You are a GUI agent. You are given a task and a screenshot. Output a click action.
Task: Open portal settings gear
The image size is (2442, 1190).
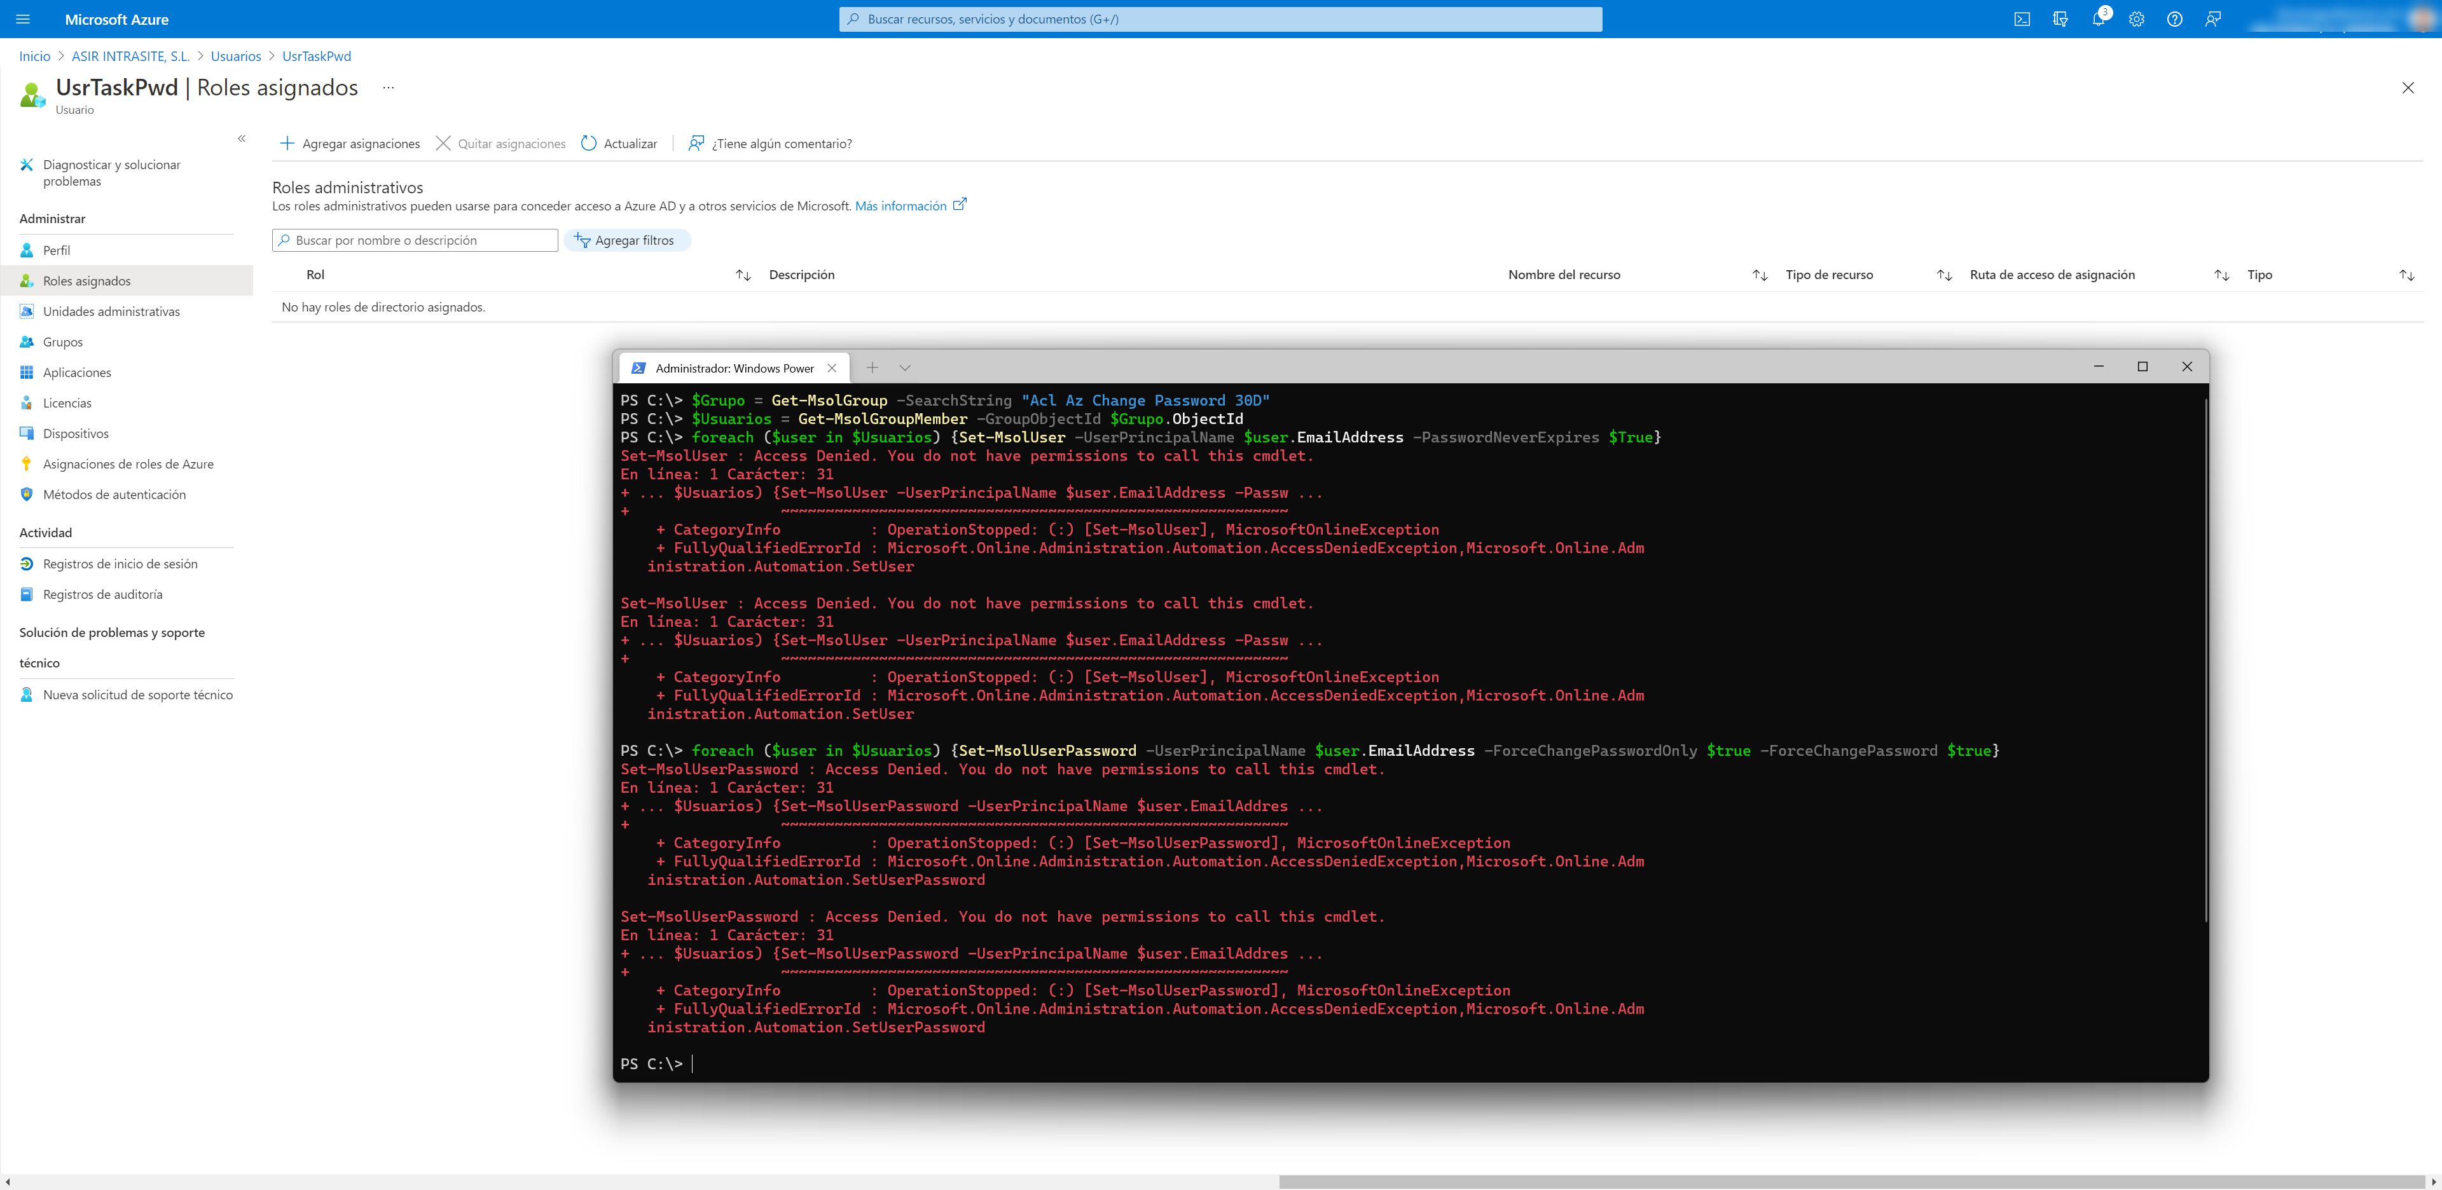coord(2137,19)
